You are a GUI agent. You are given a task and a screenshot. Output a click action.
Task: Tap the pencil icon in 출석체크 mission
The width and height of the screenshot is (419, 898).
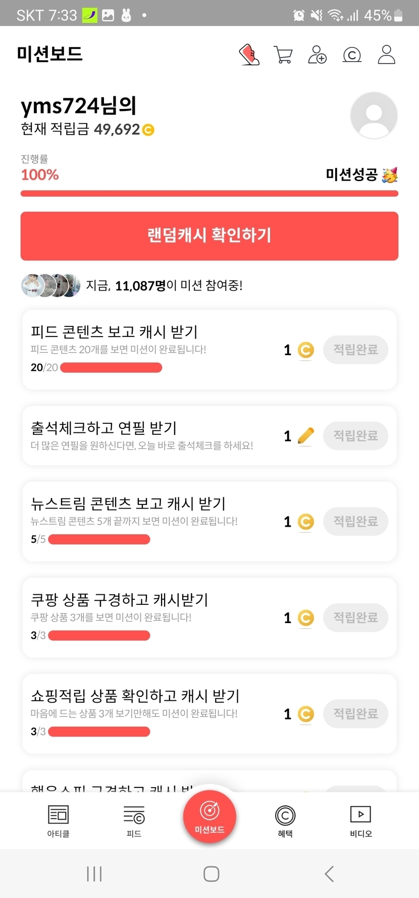tap(305, 436)
